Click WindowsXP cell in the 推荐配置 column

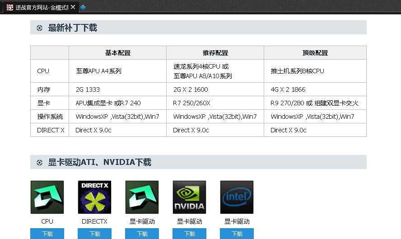pos(215,117)
